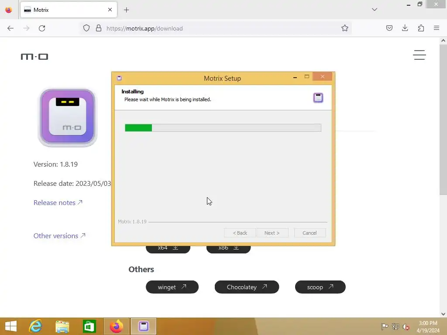
Task: Click the Next button in setup
Action: (x=272, y=233)
